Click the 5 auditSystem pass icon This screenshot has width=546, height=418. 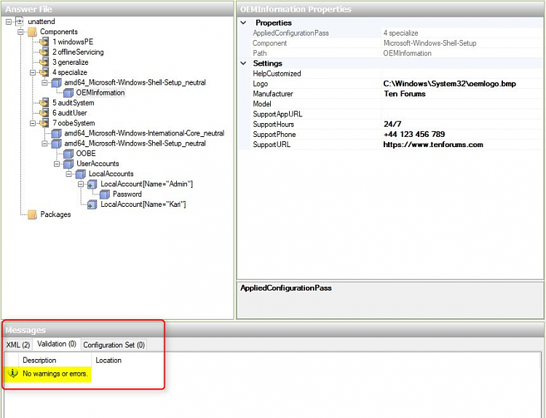click(44, 103)
